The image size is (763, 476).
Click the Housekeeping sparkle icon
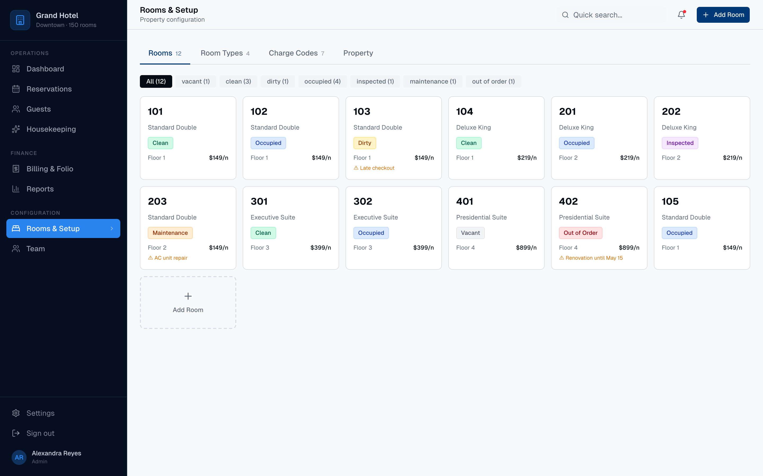[x=16, y=129]
